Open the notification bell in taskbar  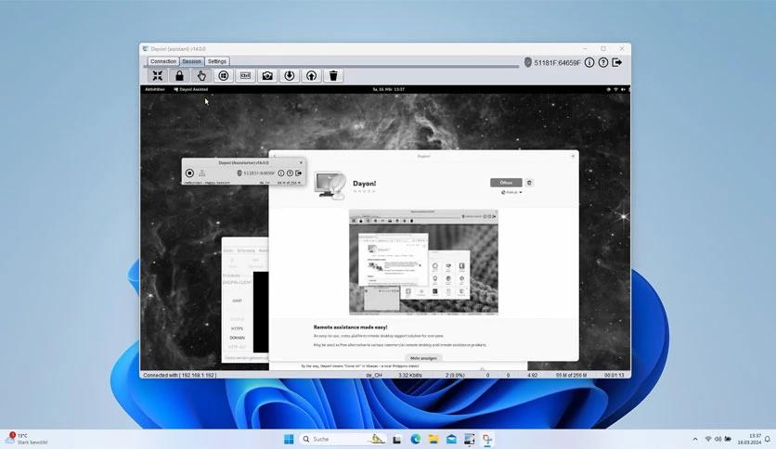pos(768,439)
